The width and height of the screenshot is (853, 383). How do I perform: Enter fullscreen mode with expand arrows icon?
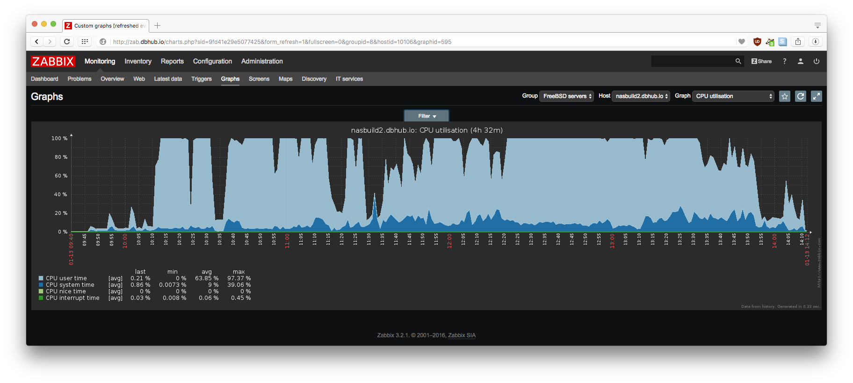click(817, 96)
